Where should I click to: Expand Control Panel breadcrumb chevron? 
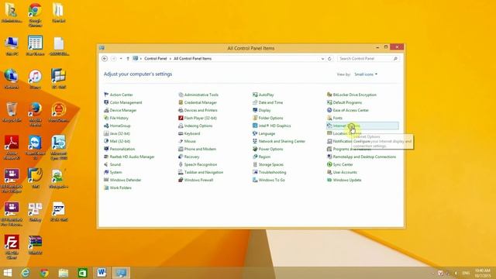pyautogui.click(x=170, y=59)
